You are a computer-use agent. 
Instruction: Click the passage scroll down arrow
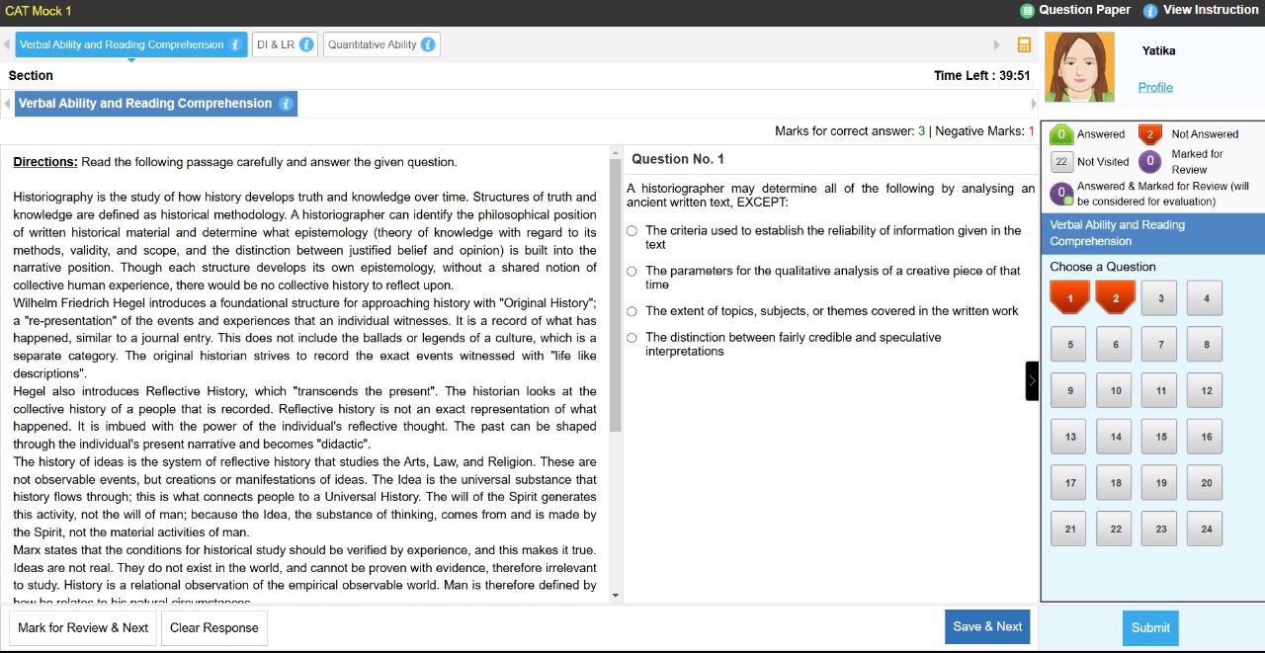(x=616, y=596)
